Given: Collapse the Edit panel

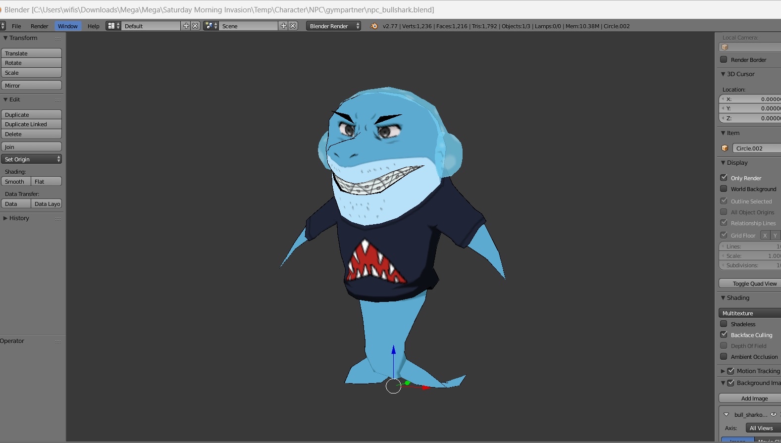Looking at the screenshot, I should click(x=5, y=99).
